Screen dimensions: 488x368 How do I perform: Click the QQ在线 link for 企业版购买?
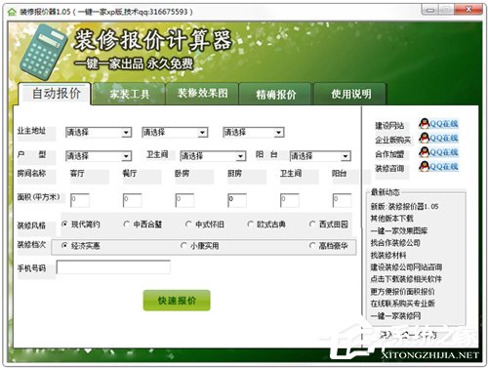pyautogui.click(x=444, y=138)
